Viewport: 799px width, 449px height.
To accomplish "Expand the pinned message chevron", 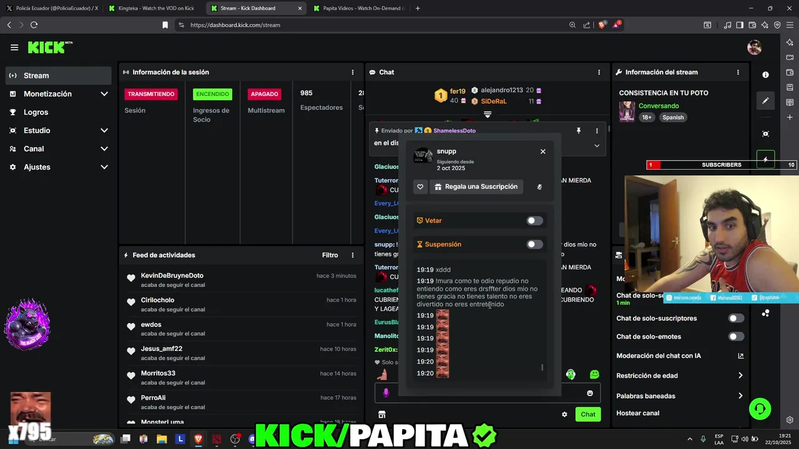I will pyautogui.click(x=597, y=145).
